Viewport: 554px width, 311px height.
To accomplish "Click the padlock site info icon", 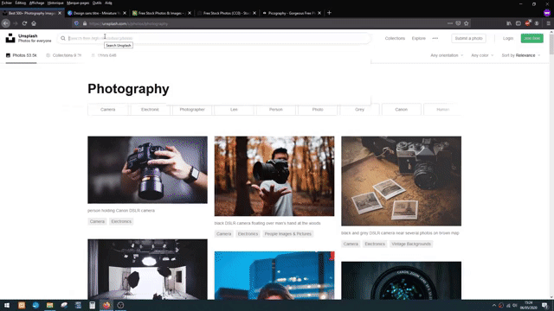I will pyautogui.click(x=85, y=23).
